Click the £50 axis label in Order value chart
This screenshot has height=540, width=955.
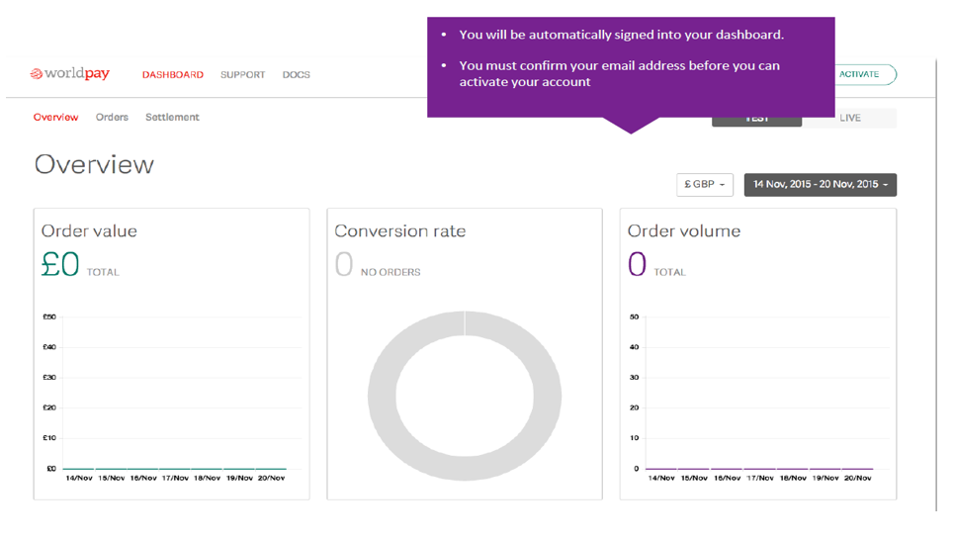(49, 316)
